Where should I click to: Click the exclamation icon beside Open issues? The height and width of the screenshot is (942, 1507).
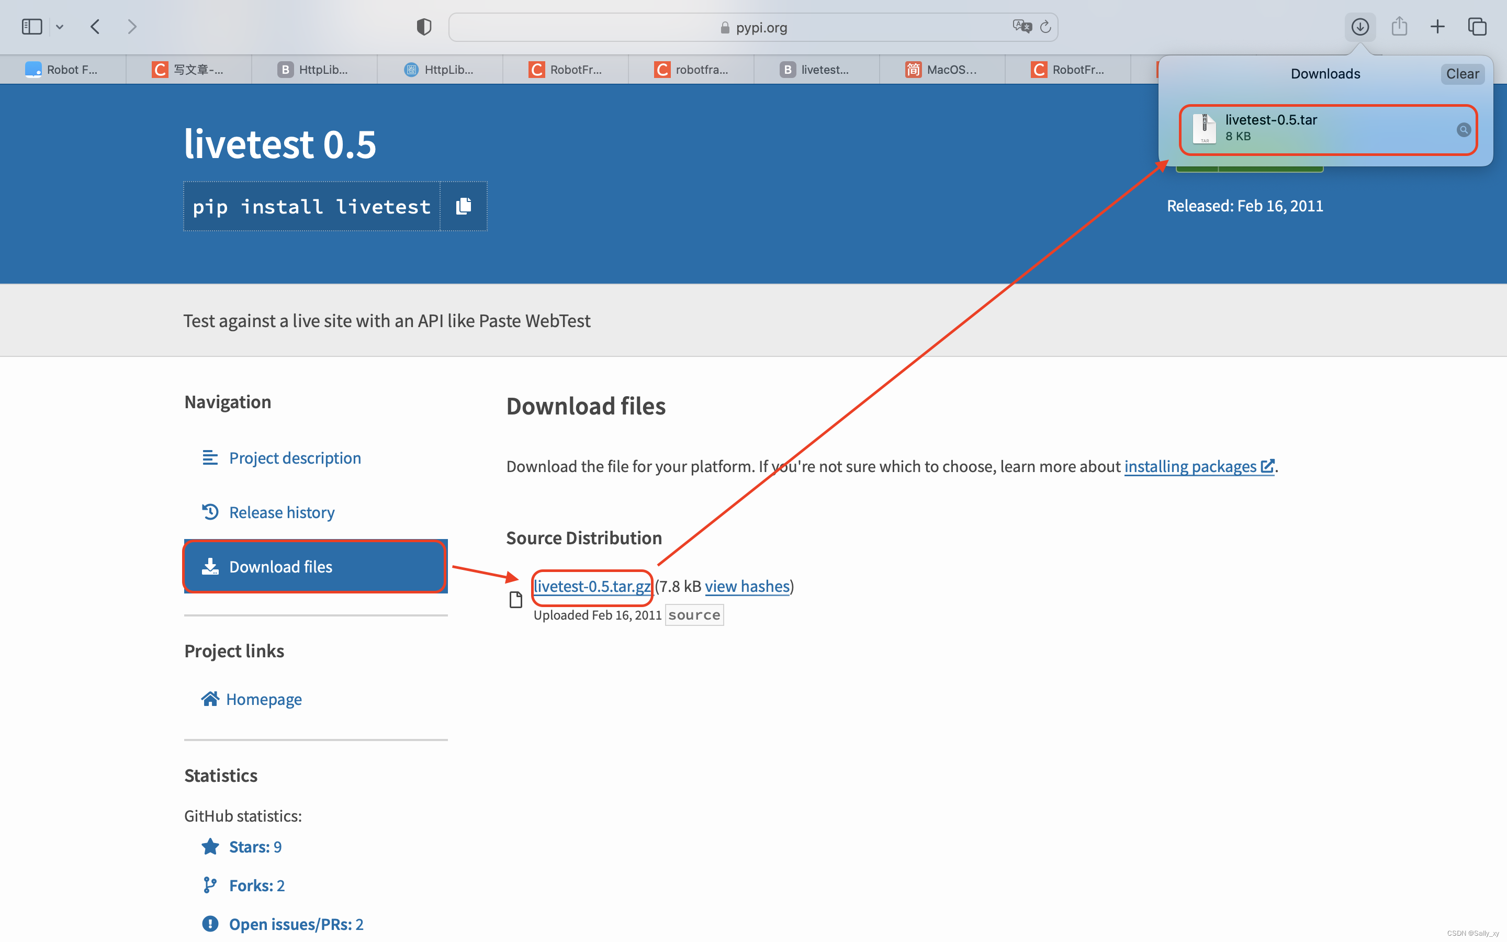(x=210, y=923)
